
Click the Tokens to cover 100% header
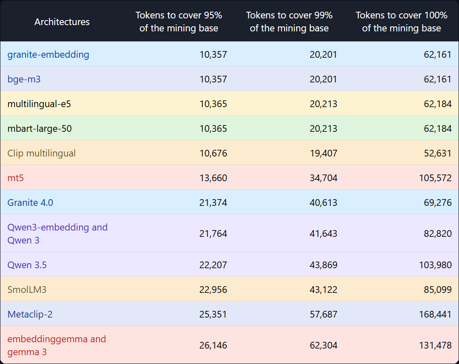click(401, 22)
